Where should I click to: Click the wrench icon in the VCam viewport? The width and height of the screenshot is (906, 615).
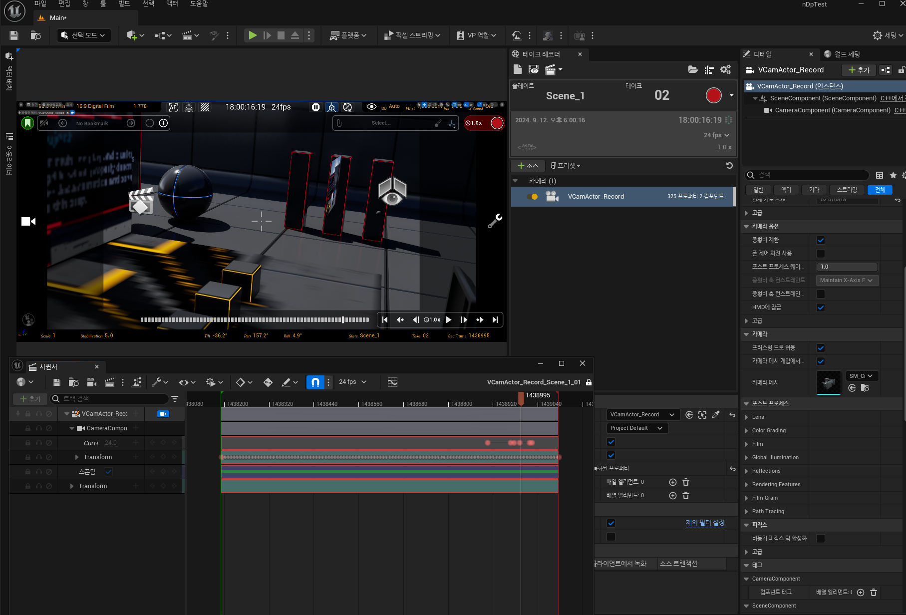coord(495,221)
